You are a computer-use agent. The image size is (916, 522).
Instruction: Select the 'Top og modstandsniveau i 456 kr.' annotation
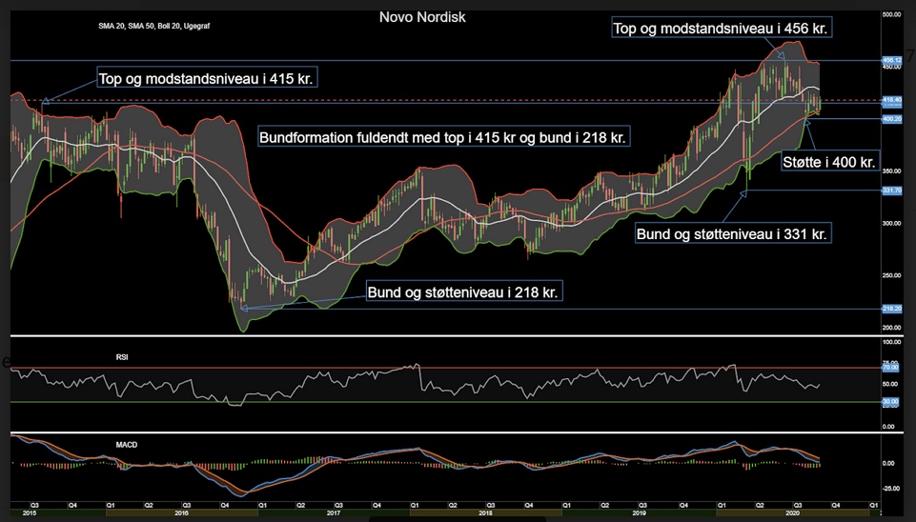[722, 28]
